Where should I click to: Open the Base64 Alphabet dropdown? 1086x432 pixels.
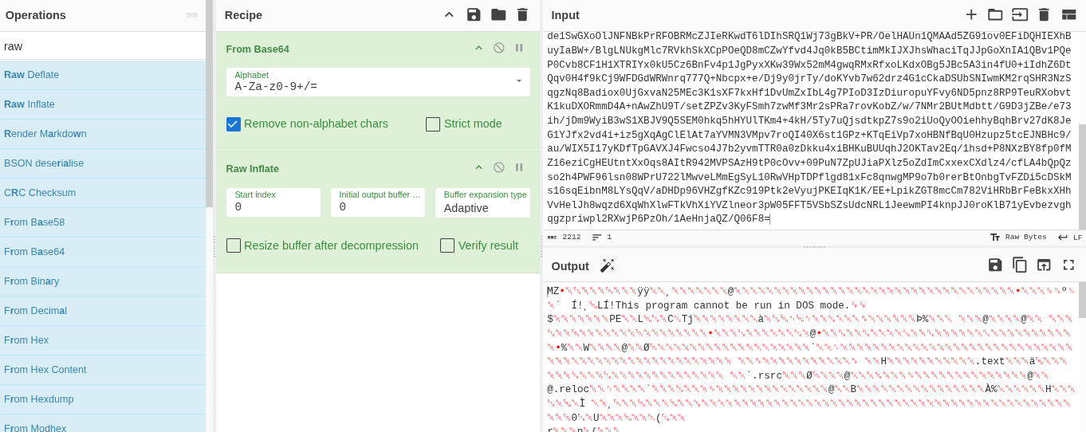[378, 82]
